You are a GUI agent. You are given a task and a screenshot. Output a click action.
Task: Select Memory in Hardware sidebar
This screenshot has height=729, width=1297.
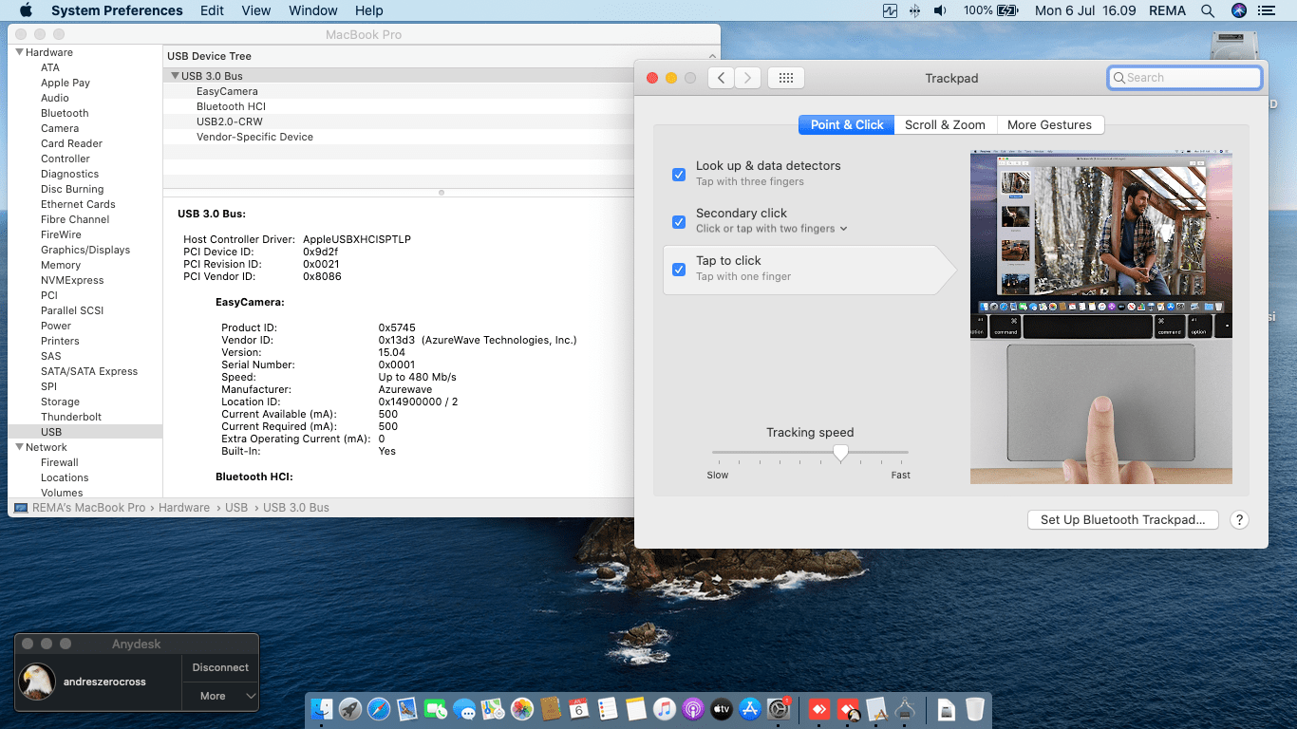(x=61, y=265)
